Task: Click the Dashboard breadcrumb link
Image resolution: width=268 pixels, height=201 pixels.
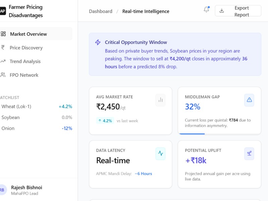Action: (x=100, y=11)
